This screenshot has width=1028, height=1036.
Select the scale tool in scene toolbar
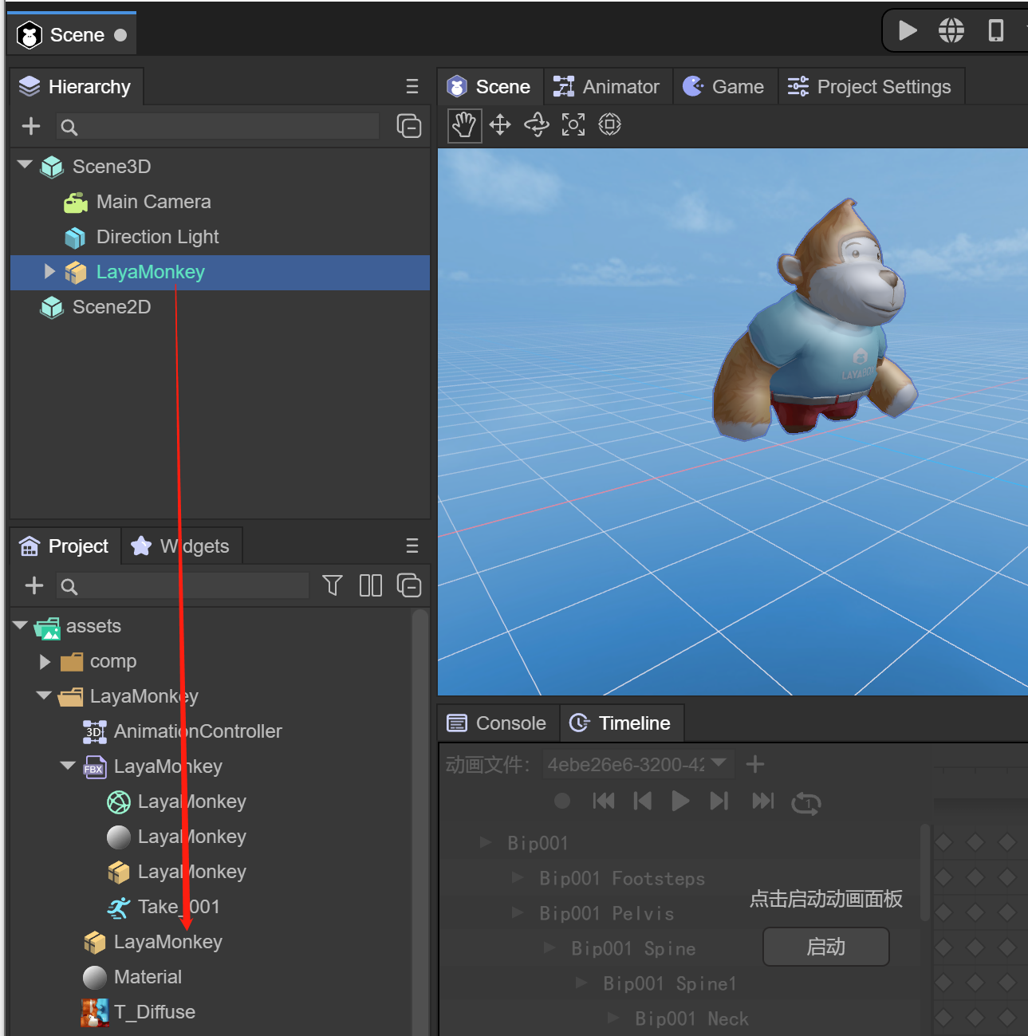coord(573,125)
